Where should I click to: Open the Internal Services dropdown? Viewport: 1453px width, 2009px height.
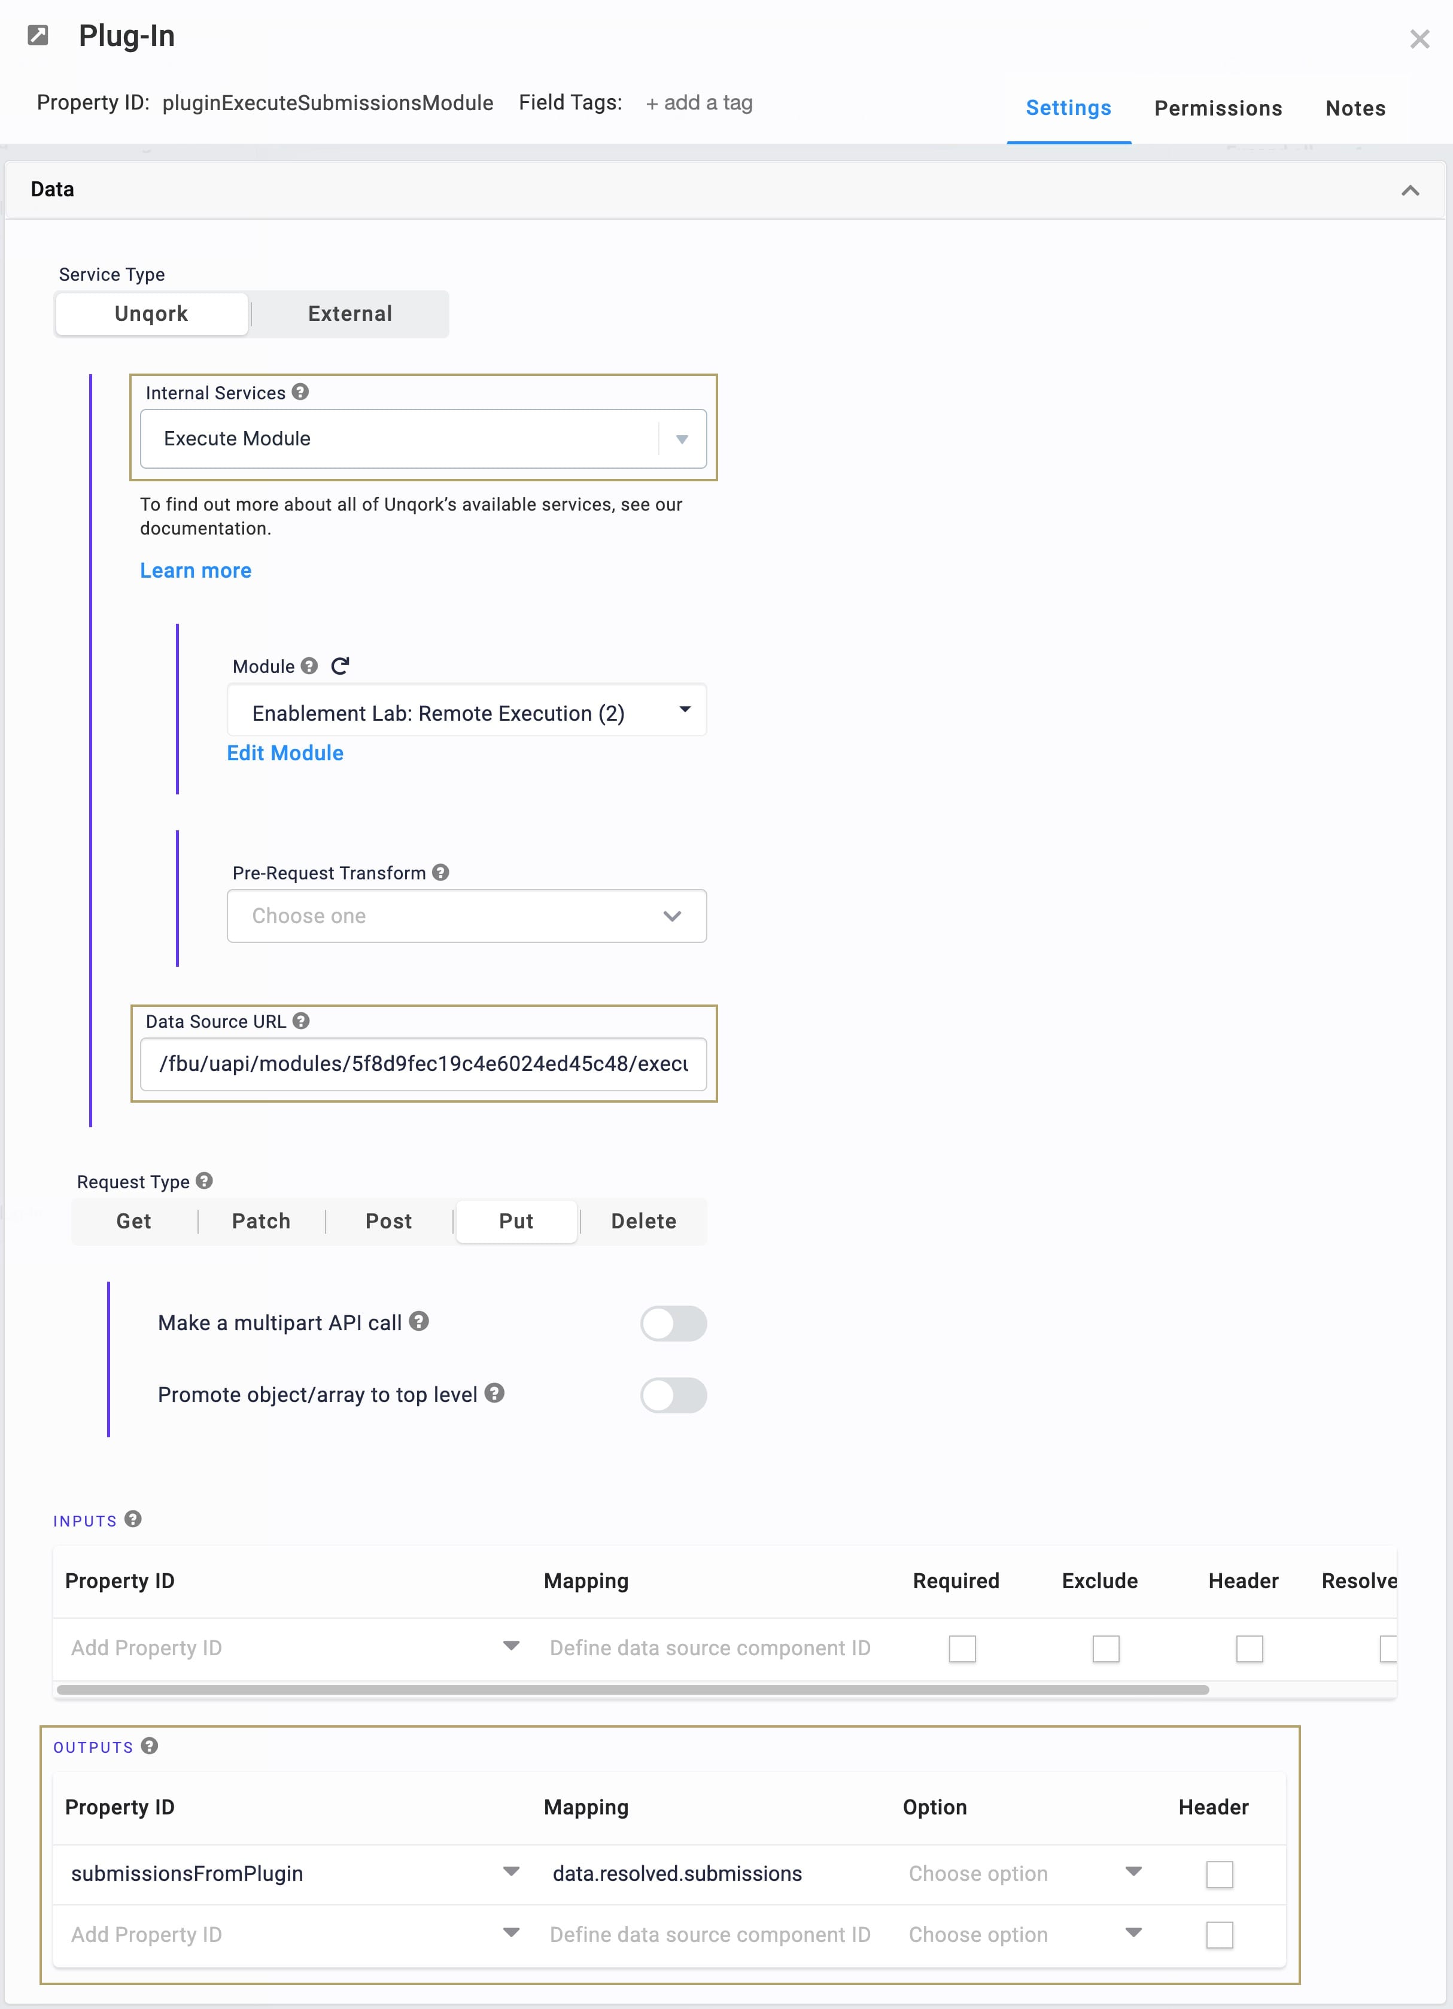[x=423, y=438]
